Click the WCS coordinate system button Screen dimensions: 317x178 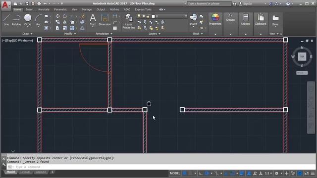(302, 73)
